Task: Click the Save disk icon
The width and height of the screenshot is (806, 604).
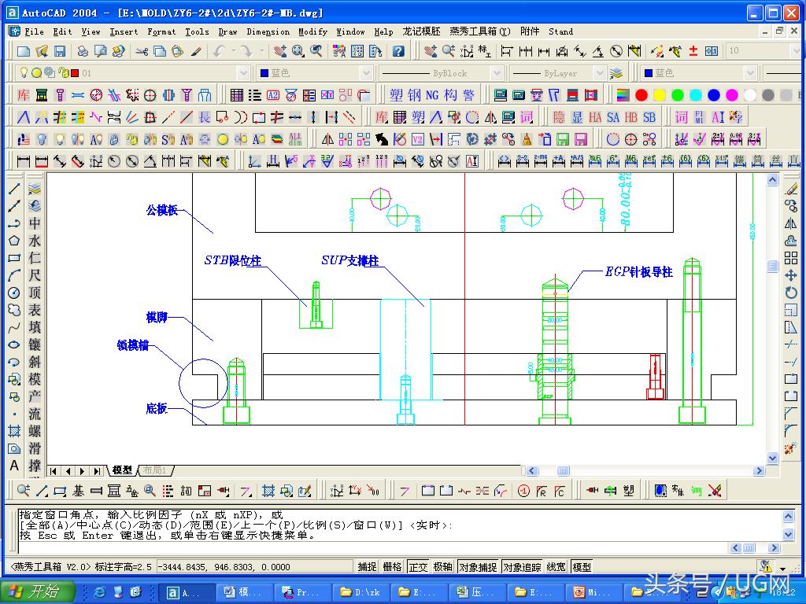Action: [x=60, y=51]
